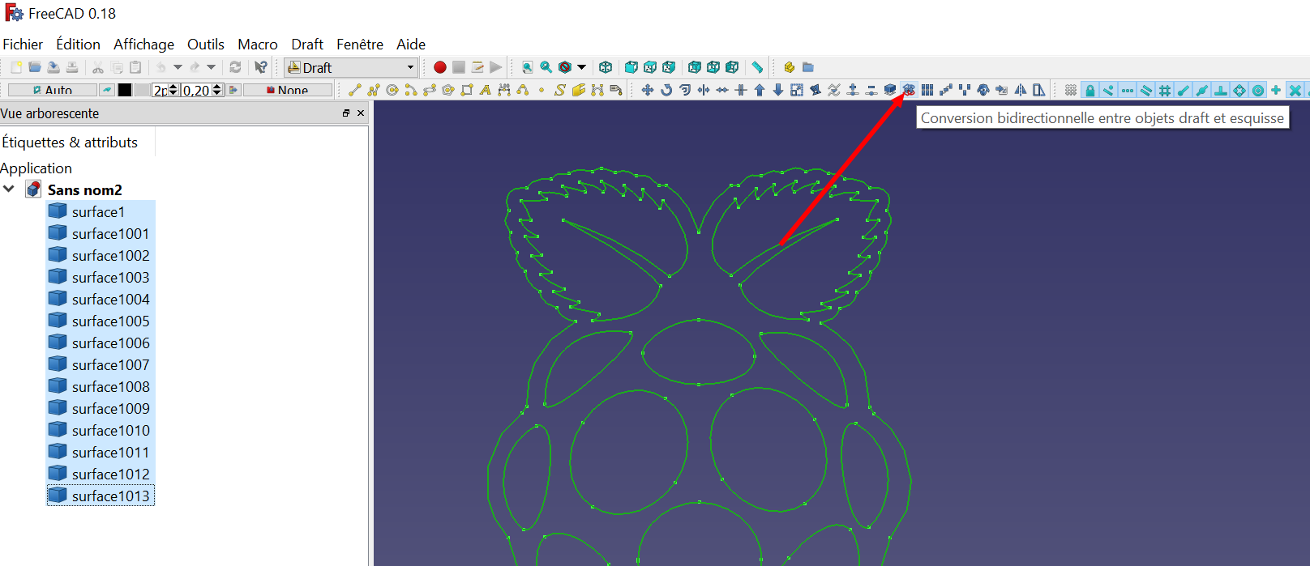1310x566 pixels.
Task: Click the Draft to Sketch conversion icon
Action: [909, 90]
